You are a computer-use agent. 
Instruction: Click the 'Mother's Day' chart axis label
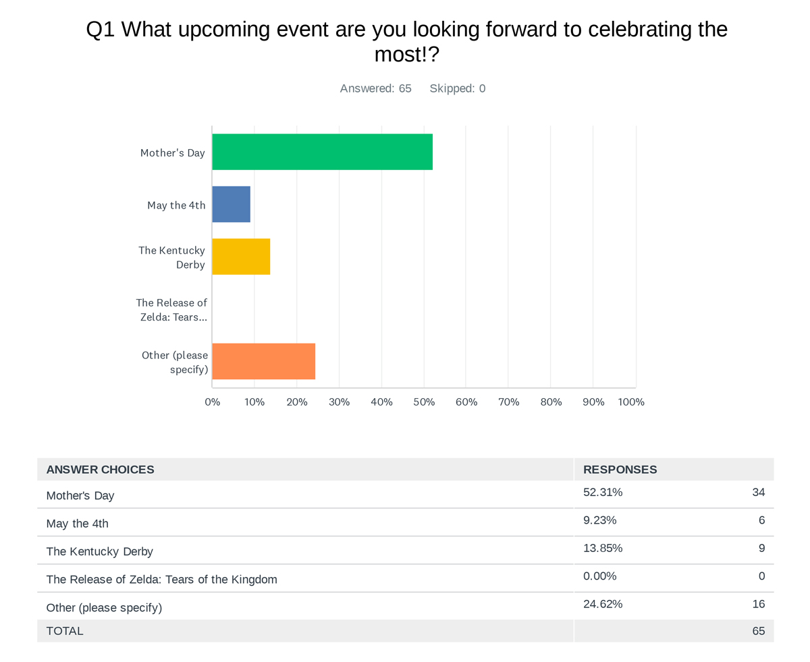point(172,153)
